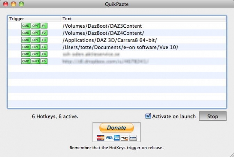The height and width of the screenshot is (157, 234).
Task: Click the F3 key badge
Action: point(44,40)
